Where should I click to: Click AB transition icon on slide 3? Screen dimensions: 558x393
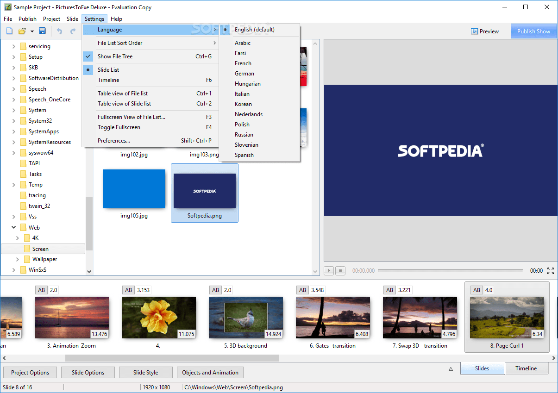[42, 290]
